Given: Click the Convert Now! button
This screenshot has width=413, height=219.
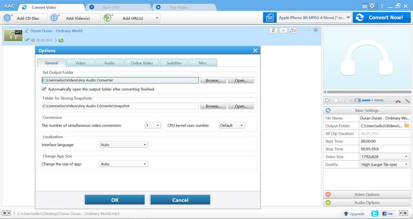Looking at the screenshot, I should coord(381,17).
